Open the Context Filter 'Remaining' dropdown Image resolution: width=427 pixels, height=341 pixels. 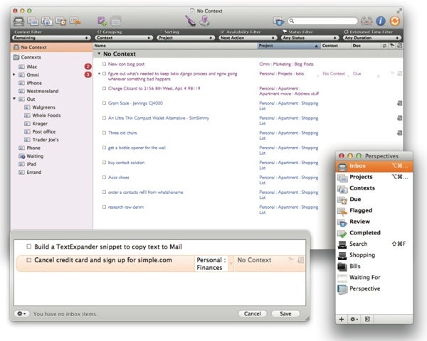click(51, 38)
